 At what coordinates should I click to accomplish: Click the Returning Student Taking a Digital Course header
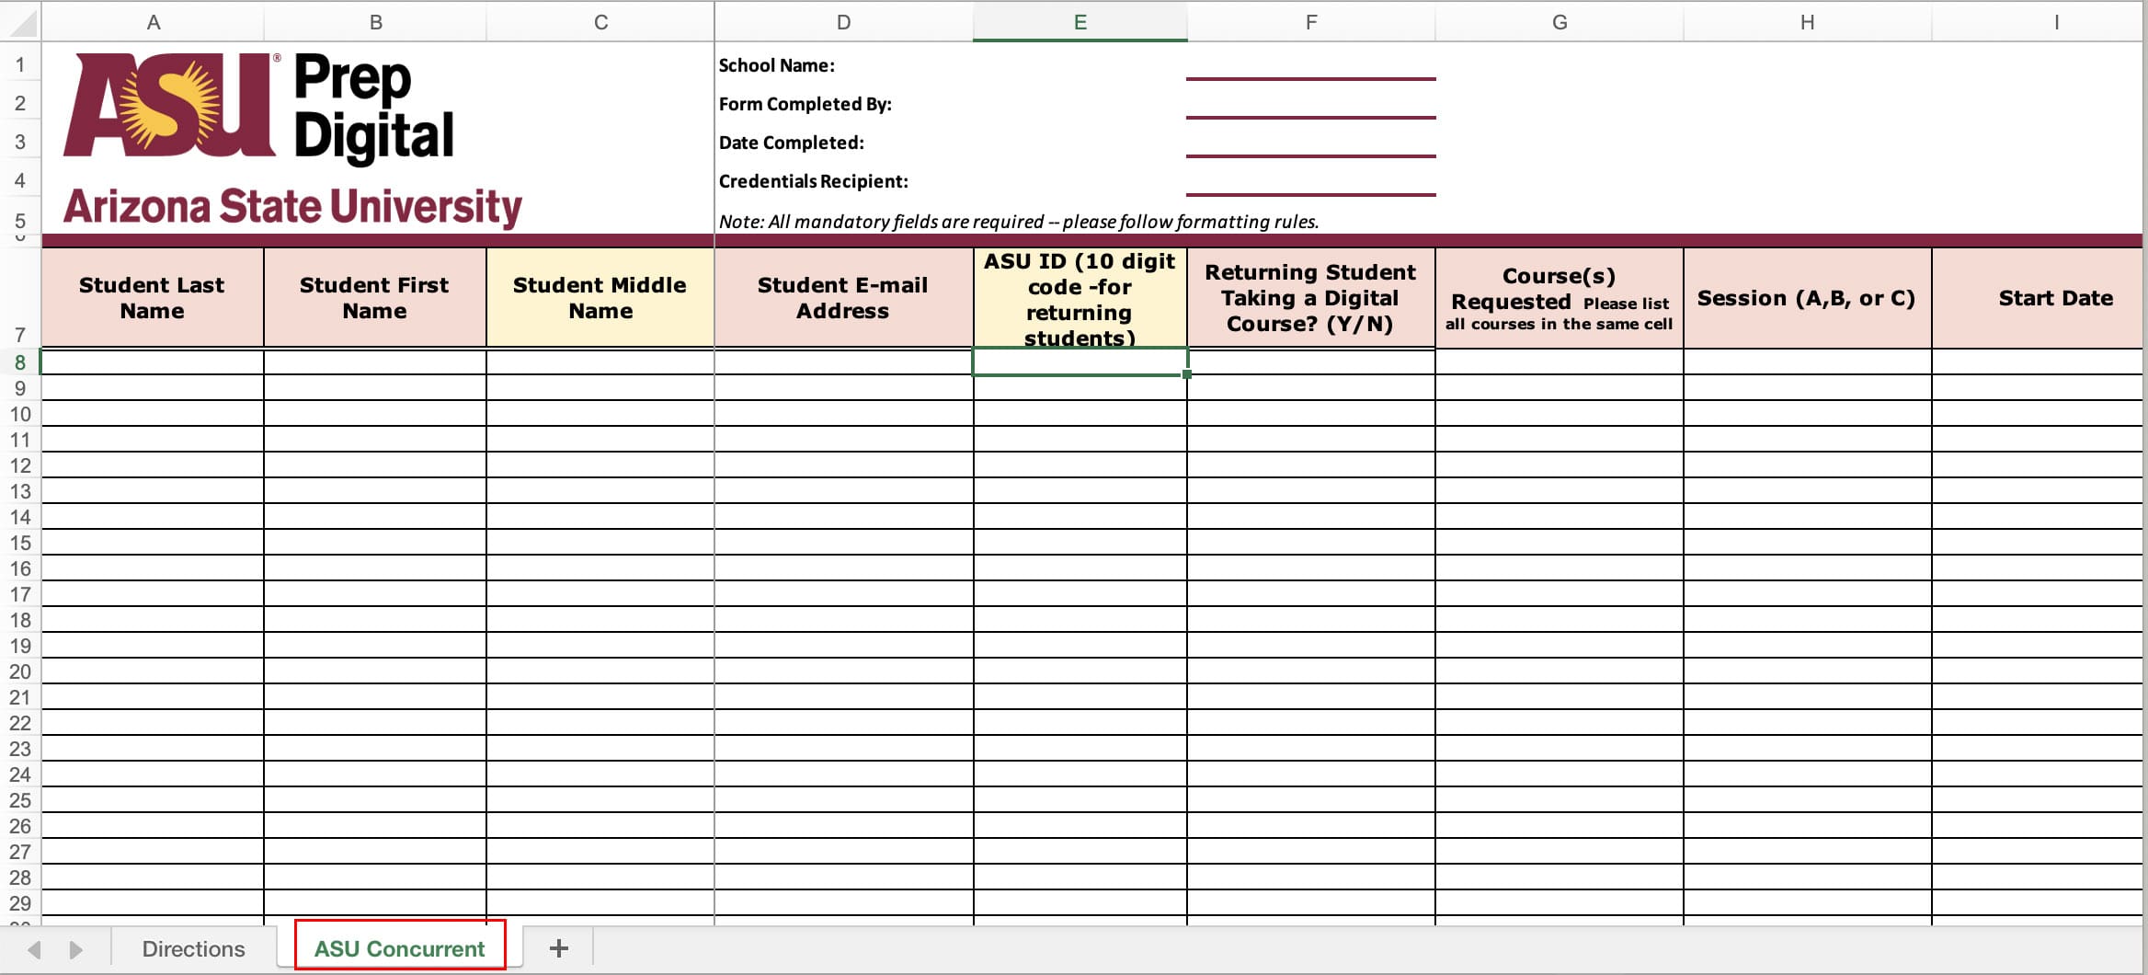pos(1311,298)
